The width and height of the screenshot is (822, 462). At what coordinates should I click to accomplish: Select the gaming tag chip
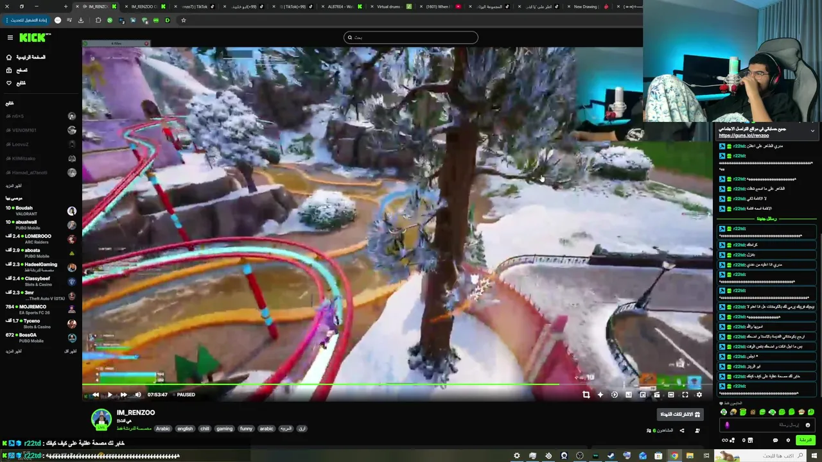click(x=225, y=429)
